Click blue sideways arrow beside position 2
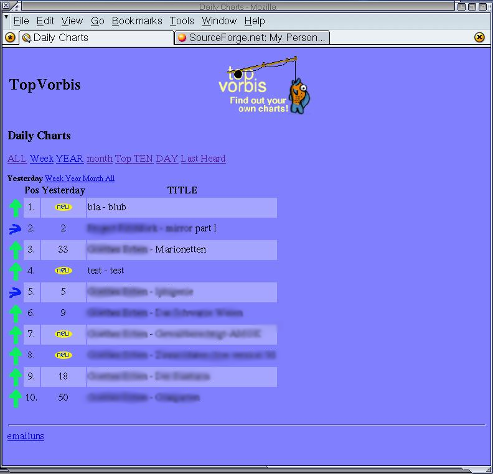This screenshot has width=493, height=474. click(x=16, y=229)
